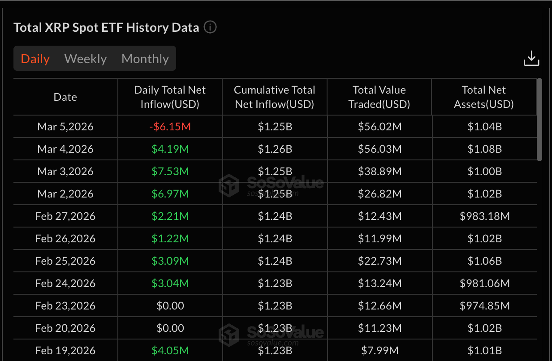Select the $1.00B net assets cell
552x361 pixels.
(484, 172)
